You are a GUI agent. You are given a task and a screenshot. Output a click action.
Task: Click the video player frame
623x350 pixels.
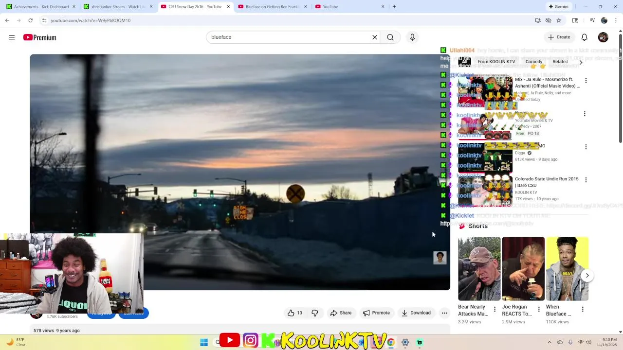[240, 172]
